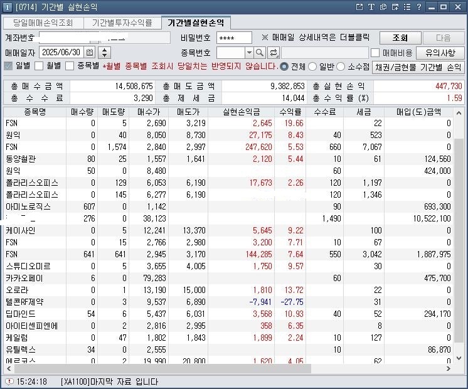The image size is (468, 389).
Task: Select the 텔콘RF제약 row
Action: [228, 302]
